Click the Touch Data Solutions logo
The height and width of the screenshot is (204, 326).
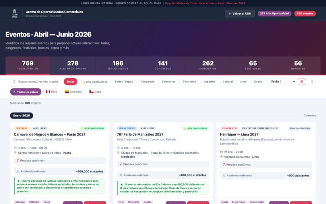coord(15,14)
